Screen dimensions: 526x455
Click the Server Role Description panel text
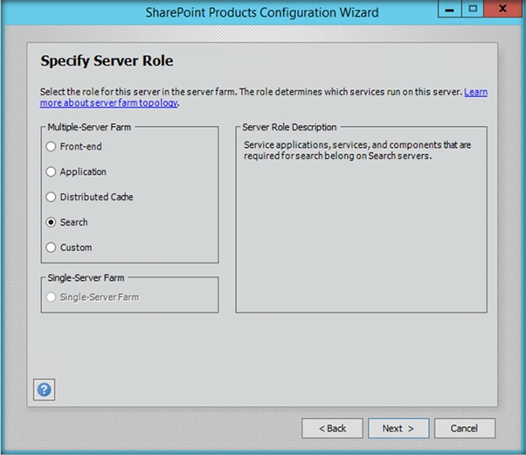[357, 150]
